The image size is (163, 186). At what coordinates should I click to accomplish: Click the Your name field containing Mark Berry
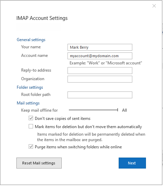click(100, 47)
